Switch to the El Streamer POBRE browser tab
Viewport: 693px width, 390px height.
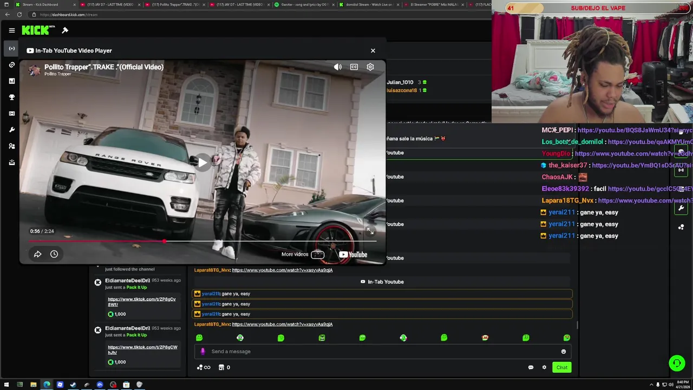click(x=434, y=4)
